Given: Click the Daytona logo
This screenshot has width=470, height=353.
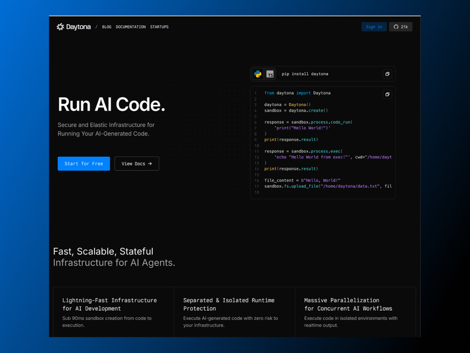Looking at the screenshot, I should pyautogui.click(x=73, y=27).
